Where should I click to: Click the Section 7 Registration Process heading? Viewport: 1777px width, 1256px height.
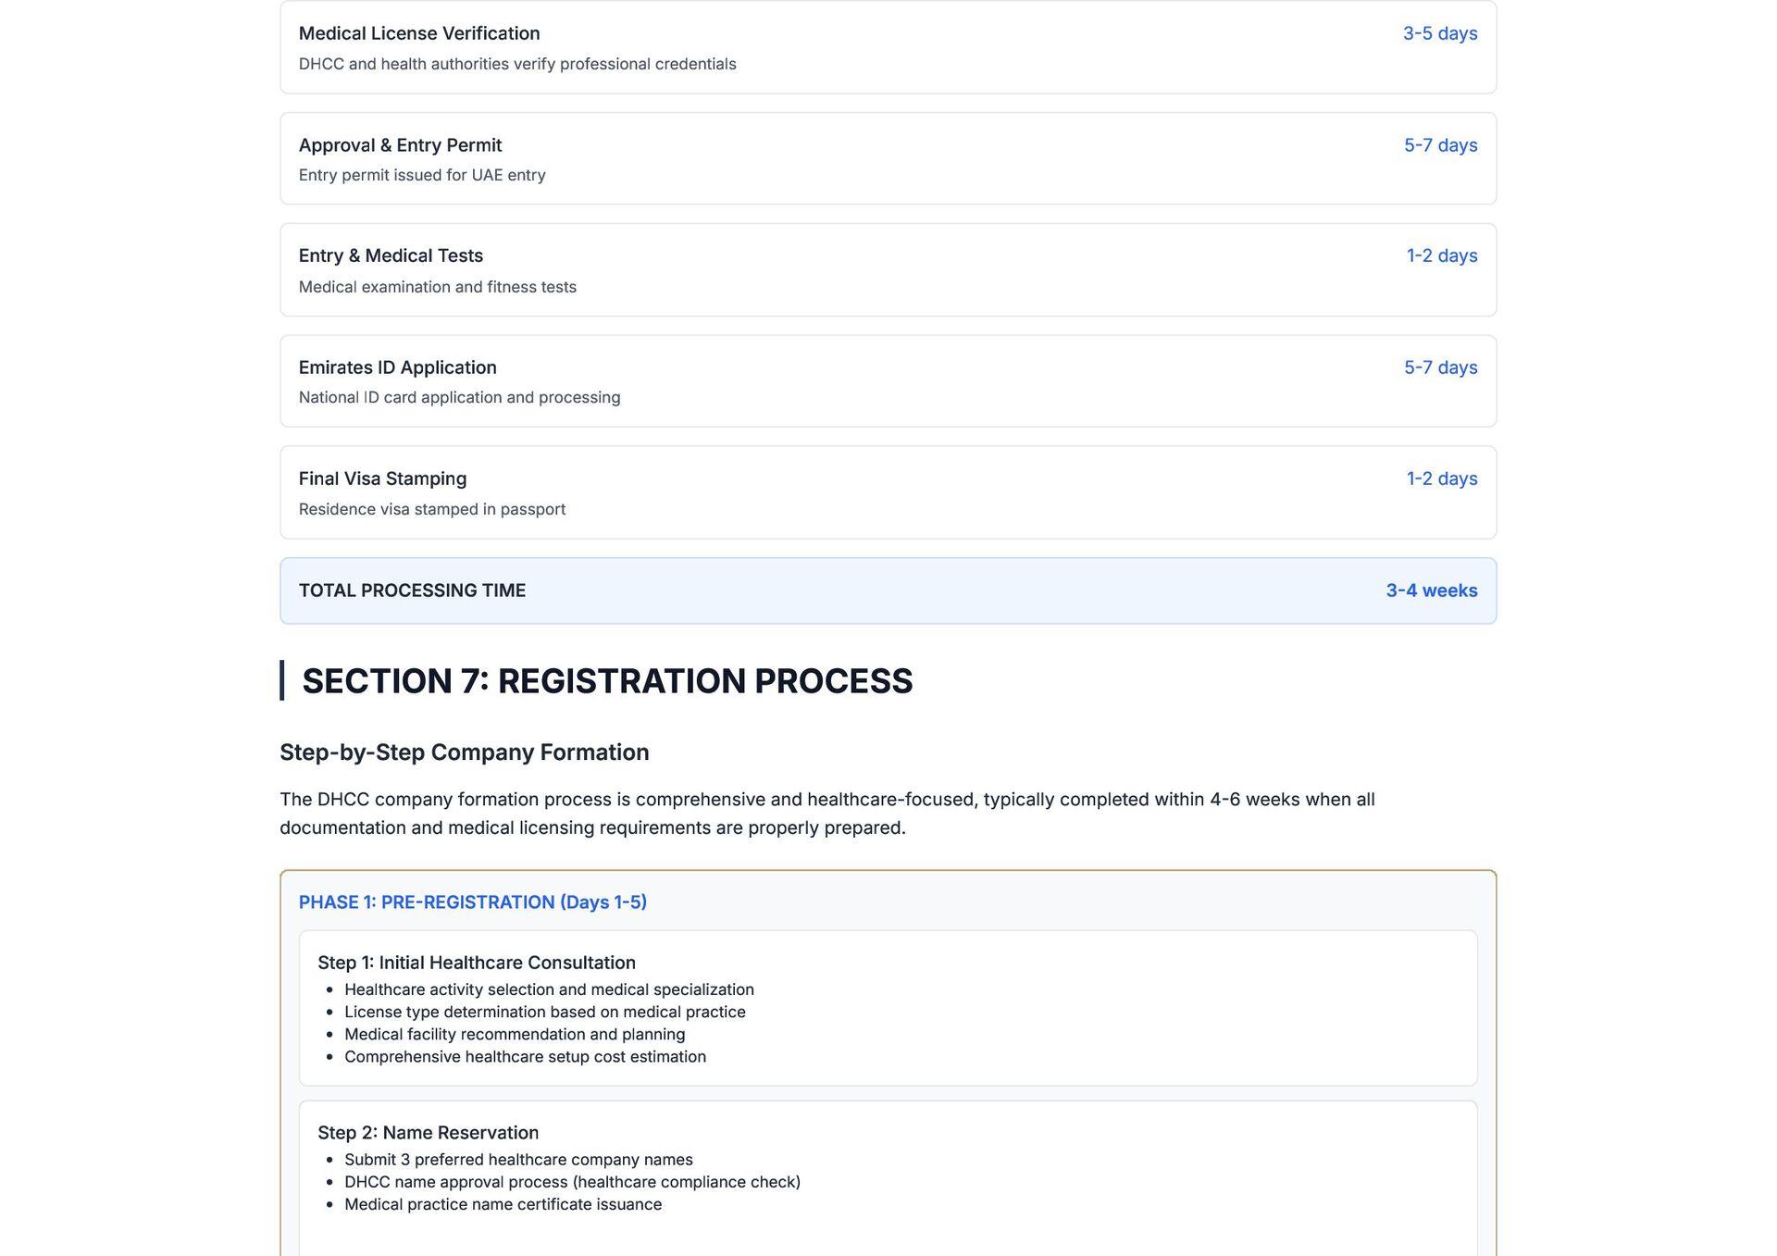point(606,681)
